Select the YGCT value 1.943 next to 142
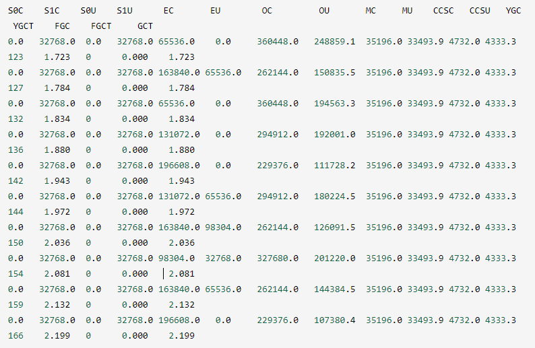Image resolution: width=535 pixels, height=348 pixels. [x=57, y=181]
